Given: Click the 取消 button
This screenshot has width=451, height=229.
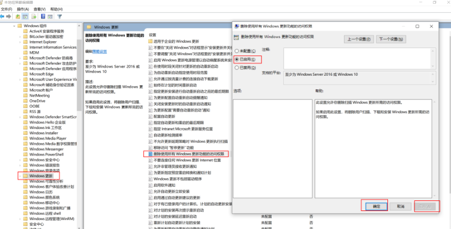Looking at the screenshot, I should pyautogui.click(x=400, y=207).
